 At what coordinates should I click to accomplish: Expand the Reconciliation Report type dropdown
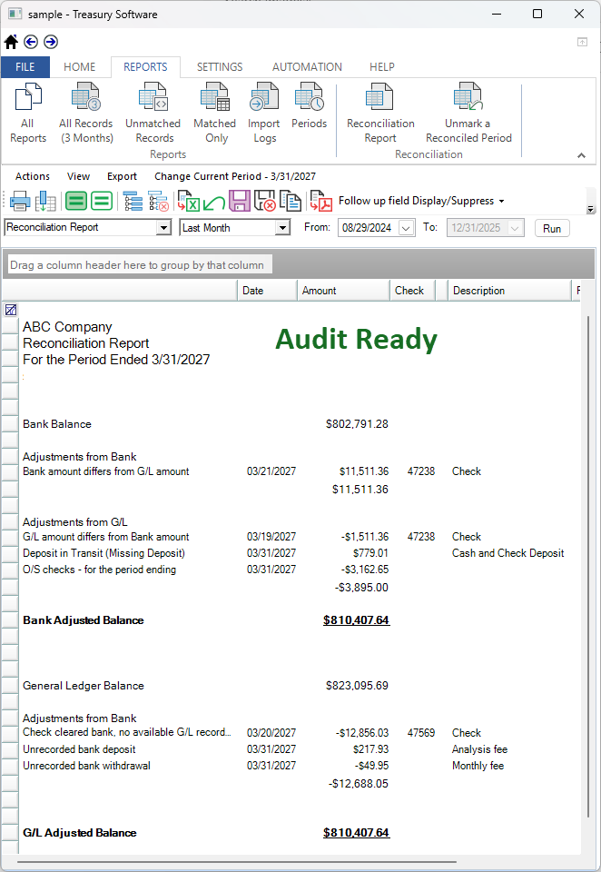click(163, 228)
